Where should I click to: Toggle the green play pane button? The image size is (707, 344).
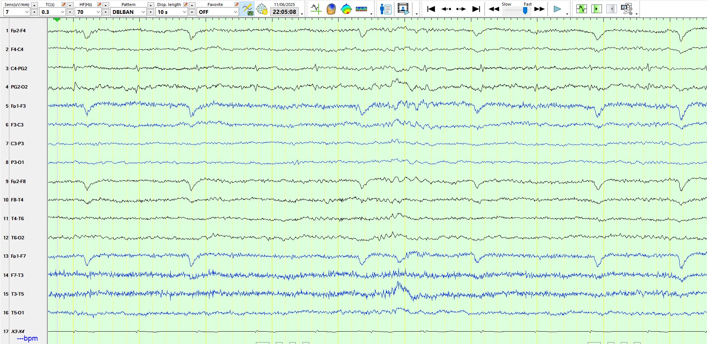pos(596,9)
